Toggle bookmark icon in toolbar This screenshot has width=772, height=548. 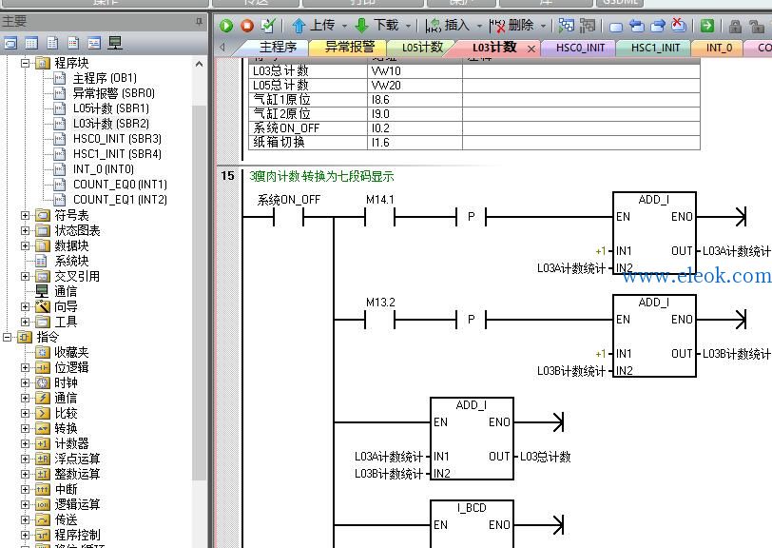(616, 27)
